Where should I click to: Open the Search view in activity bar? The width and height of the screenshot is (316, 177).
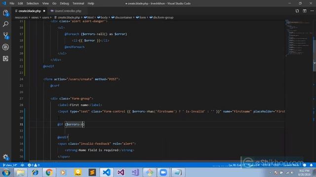5,24
